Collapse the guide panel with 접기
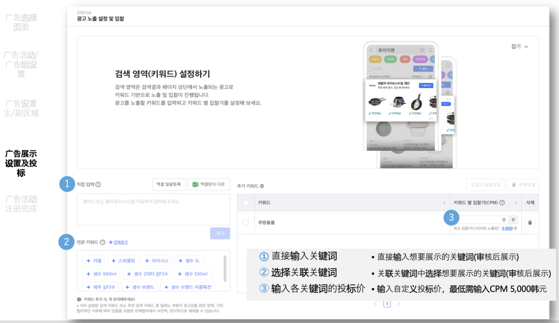 pos(520,47)
